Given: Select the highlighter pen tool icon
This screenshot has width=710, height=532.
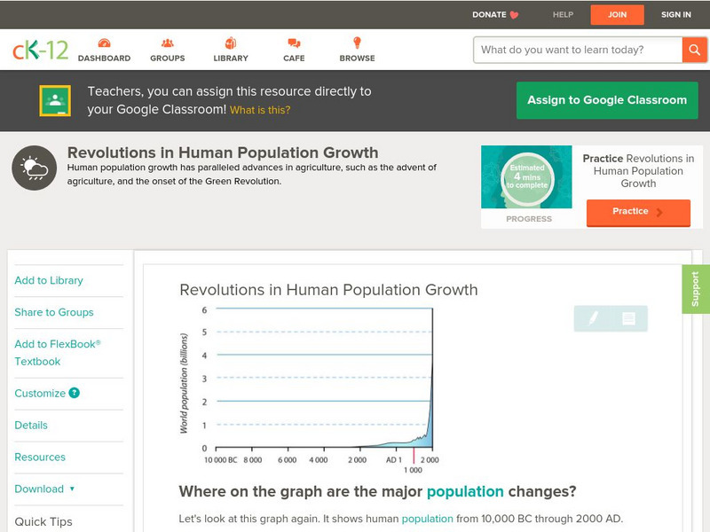Looking at the screenshot, I should click(x=593, y=318).
